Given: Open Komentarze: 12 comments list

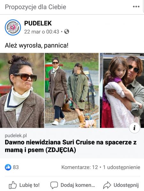Looking at the screenshot, I should pos(80,167).
